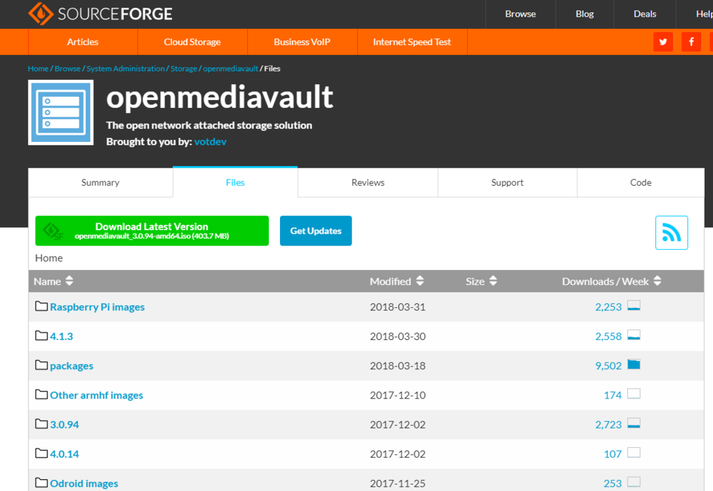
Task: Open the Other armhf images link
Action: coord(96,395)
